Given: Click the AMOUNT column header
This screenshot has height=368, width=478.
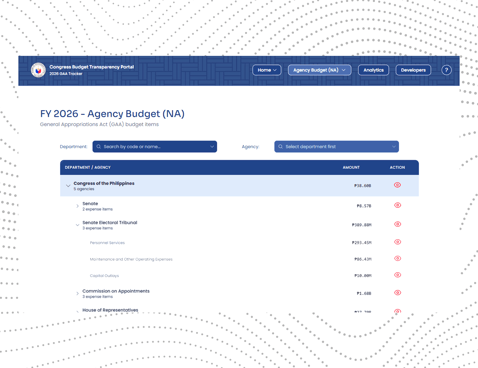Looking at the screenshot, I should pos(351,167).
